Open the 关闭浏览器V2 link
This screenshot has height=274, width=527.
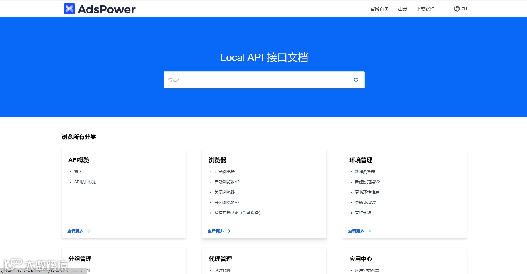coord(227,202)
